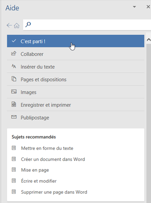Select the Insérer du texte category

76,66
